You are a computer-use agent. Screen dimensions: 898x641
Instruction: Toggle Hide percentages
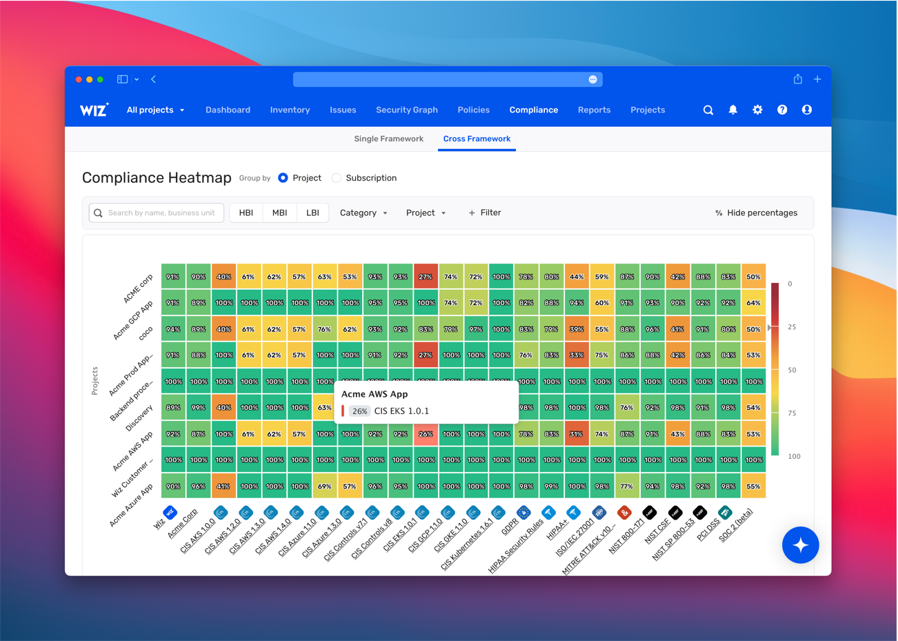click(756, 213)
